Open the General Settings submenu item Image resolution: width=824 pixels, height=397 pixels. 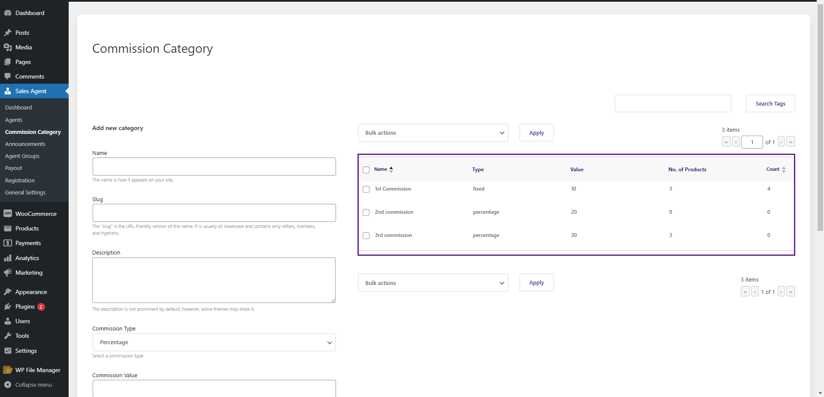pyautogui.click(x=25, y=192)
